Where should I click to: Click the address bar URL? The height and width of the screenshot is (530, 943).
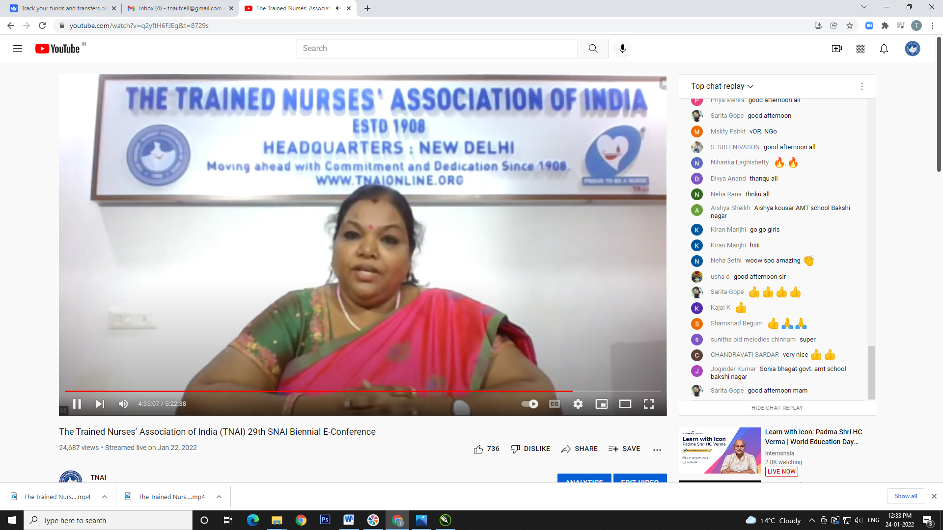[x=139, y=26]
